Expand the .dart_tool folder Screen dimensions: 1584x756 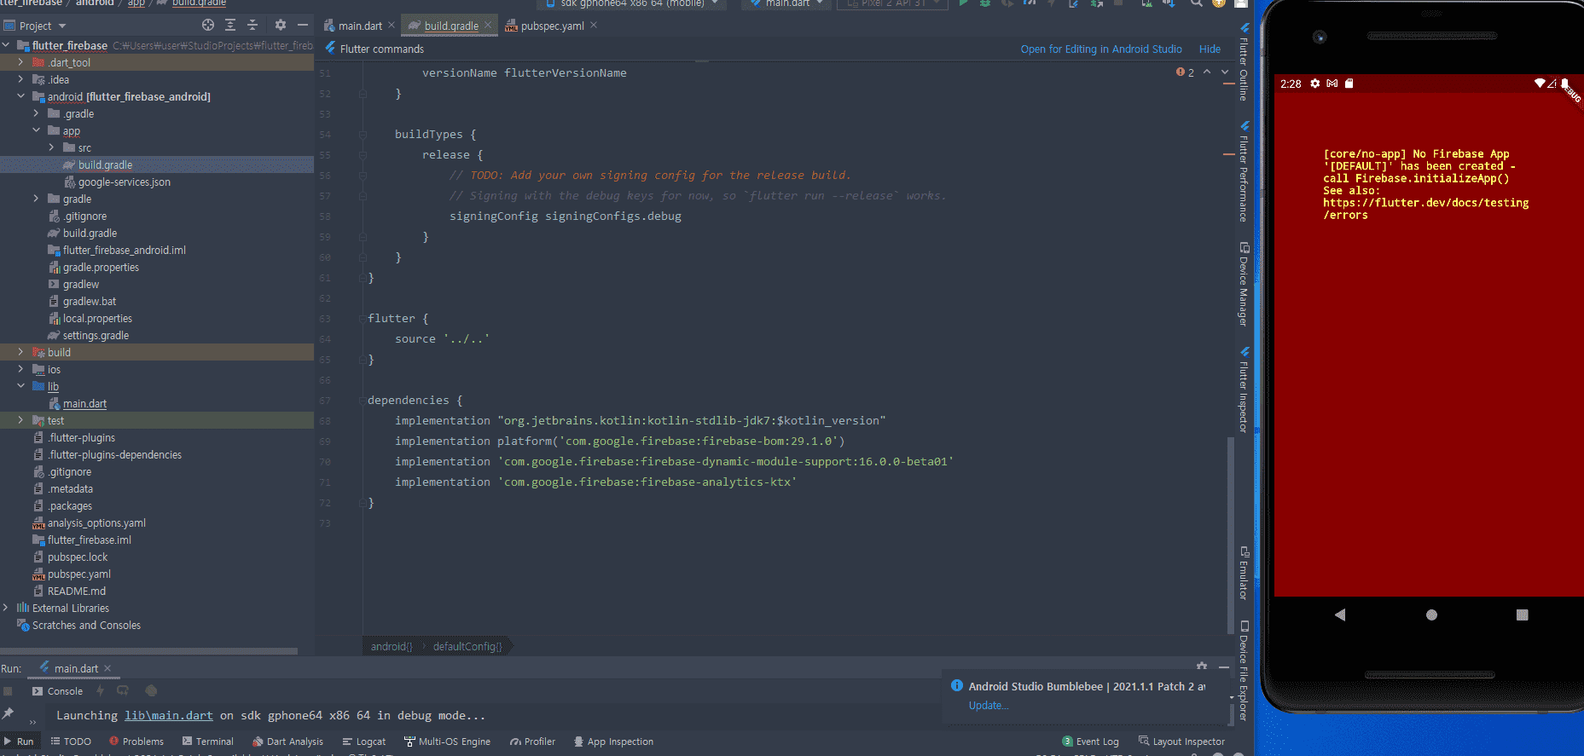[21, 62]
